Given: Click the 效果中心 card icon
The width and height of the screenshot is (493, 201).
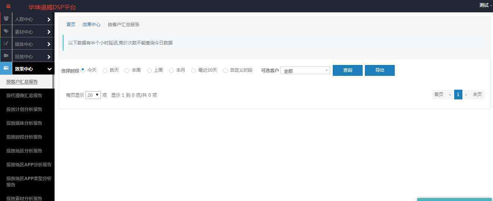Looking at the screenshot, I should click(6, 68).
